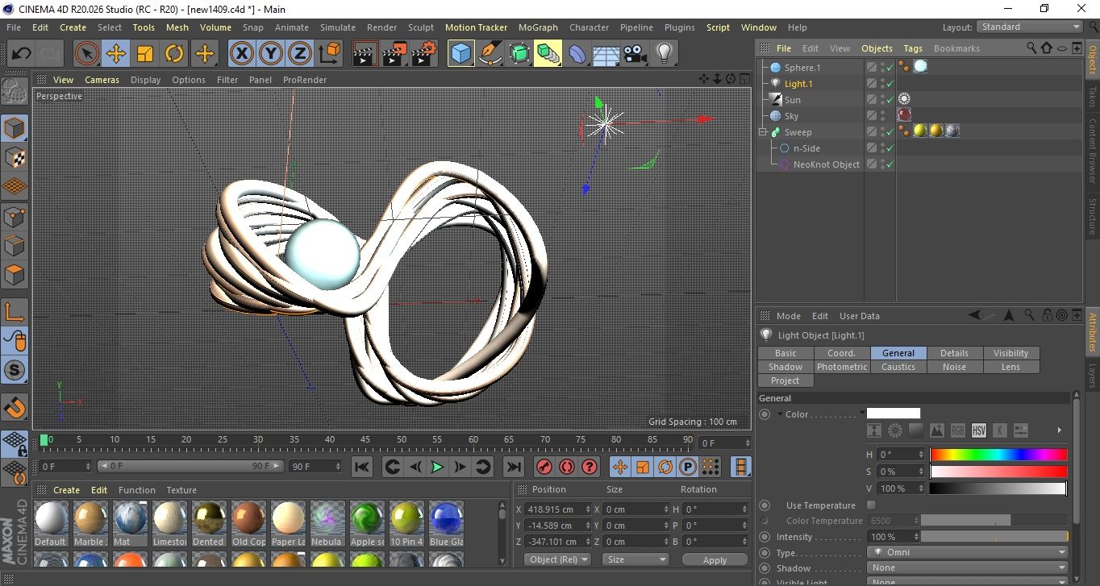Enable the Use Temperature checkbox
The image size is (1100, 586).
(871, 505)
